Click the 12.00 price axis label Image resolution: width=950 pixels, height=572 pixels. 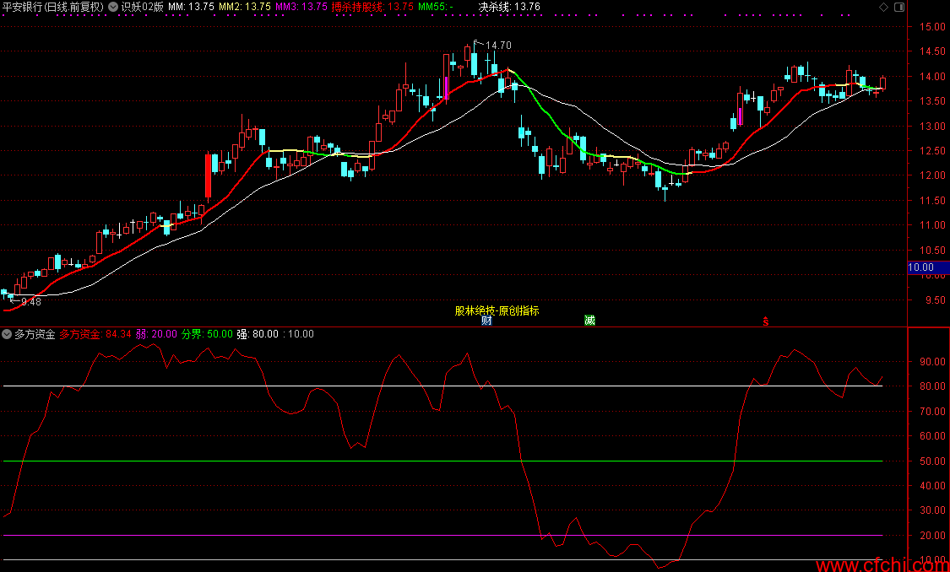[x=932, y=175]
